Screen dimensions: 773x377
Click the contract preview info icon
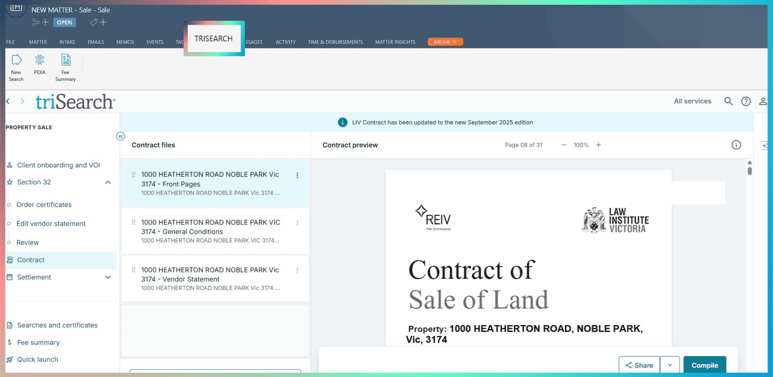pyautogui.click(x=736, y=145)
